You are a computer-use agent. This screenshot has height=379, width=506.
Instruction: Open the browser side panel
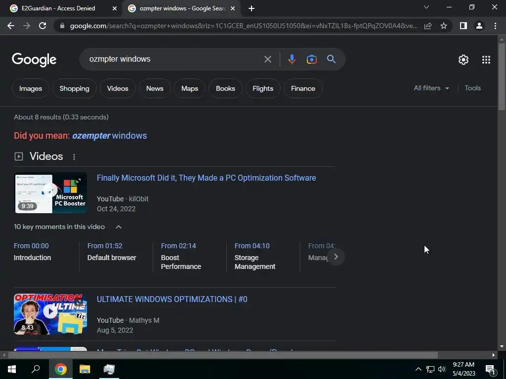(464, 26)
